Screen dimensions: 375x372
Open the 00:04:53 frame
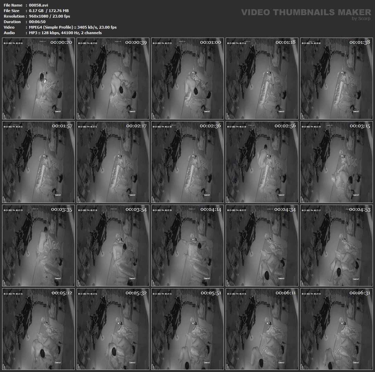pyautogui.click(x=336, y=245)
